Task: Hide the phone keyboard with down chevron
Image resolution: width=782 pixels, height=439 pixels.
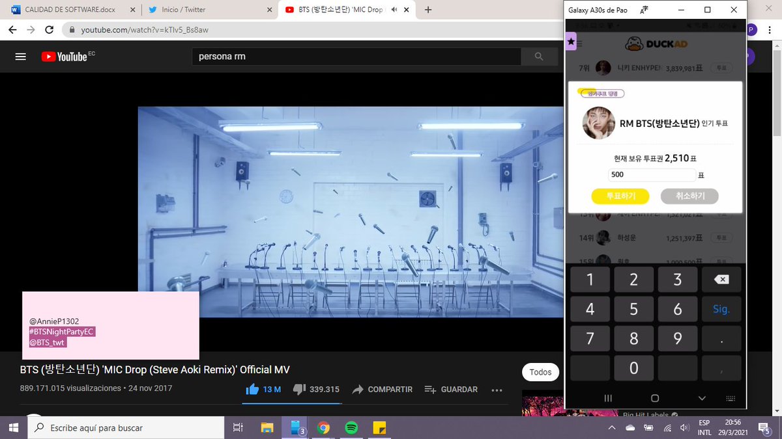Action: click(702, 398)
